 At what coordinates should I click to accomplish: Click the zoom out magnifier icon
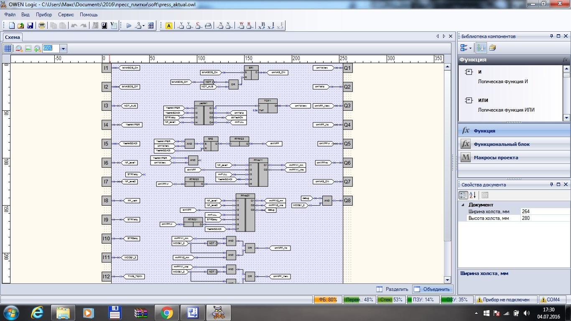click(19, 48)
